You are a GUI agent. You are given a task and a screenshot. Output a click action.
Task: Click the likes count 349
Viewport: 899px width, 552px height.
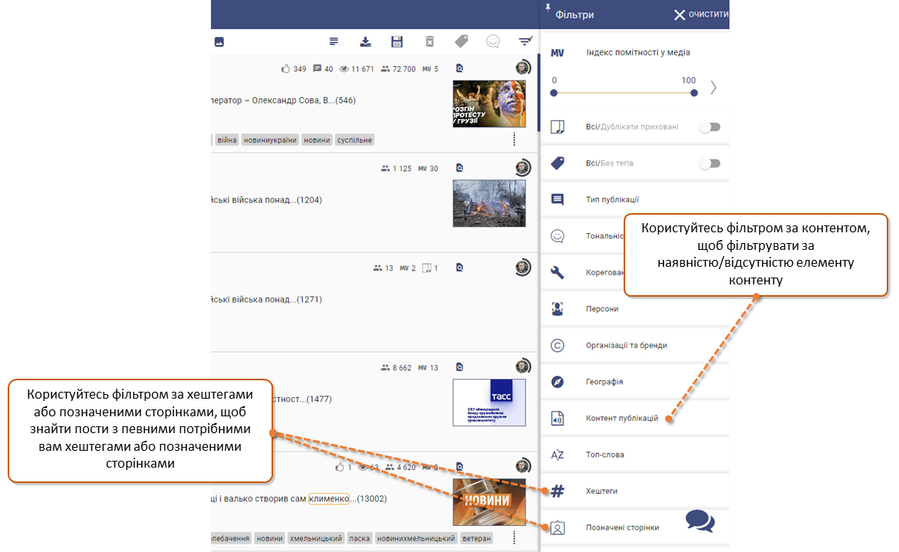pos(300,69)
